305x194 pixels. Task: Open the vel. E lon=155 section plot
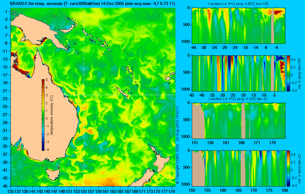click(239, 73)
